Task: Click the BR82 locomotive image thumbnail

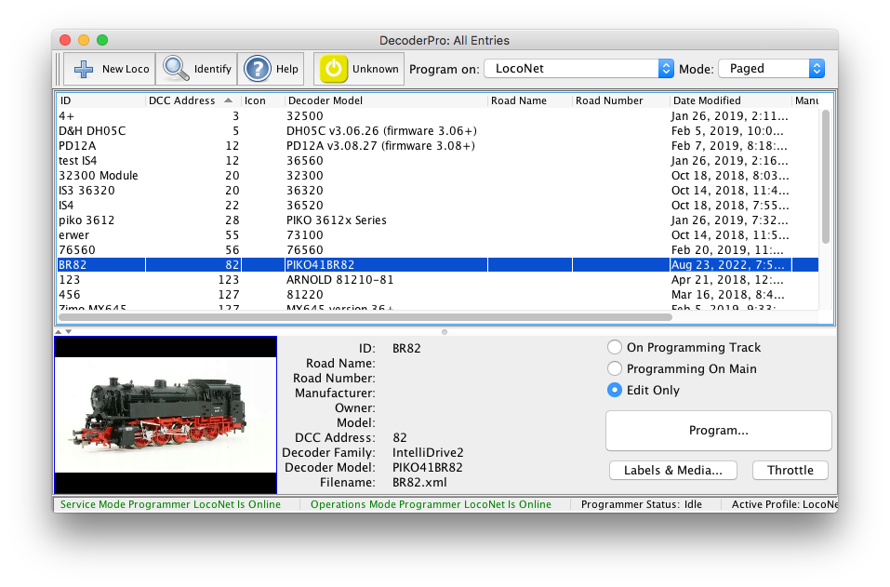Action: [166, 414]
